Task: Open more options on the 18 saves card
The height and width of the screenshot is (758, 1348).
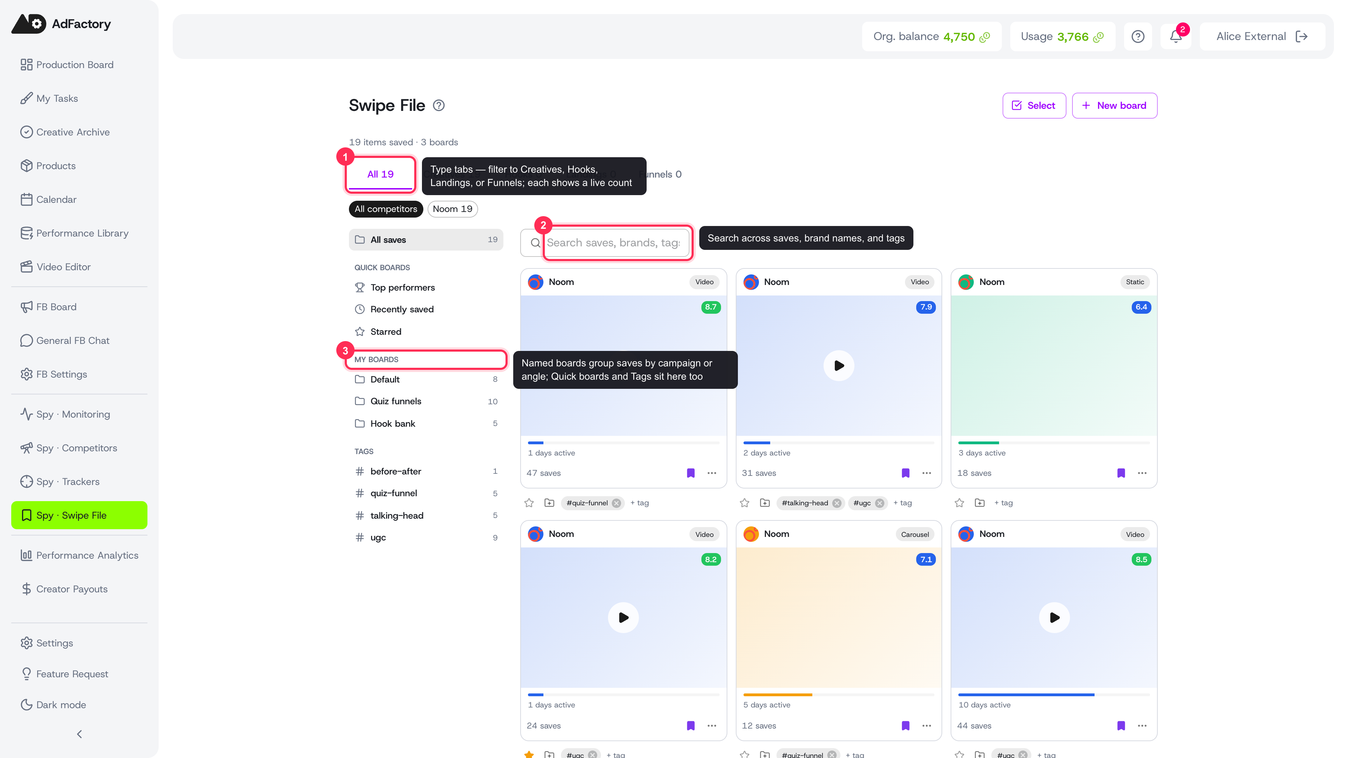Action: click(x=1142, y=473)
